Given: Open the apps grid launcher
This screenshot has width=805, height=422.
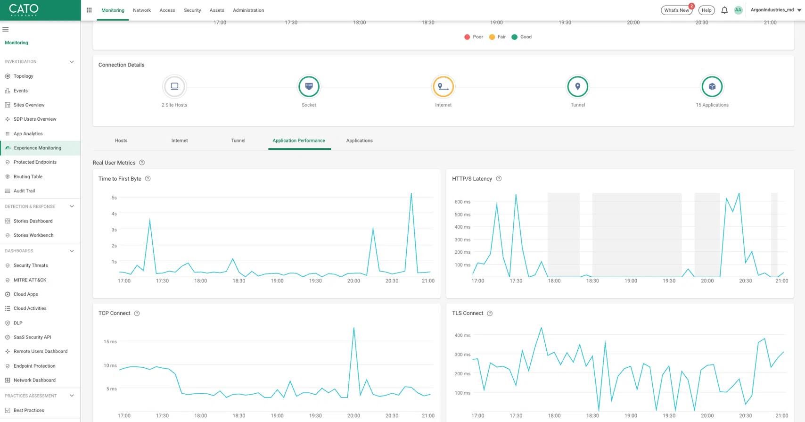Looking at the screenshot, I should [89, 10].
